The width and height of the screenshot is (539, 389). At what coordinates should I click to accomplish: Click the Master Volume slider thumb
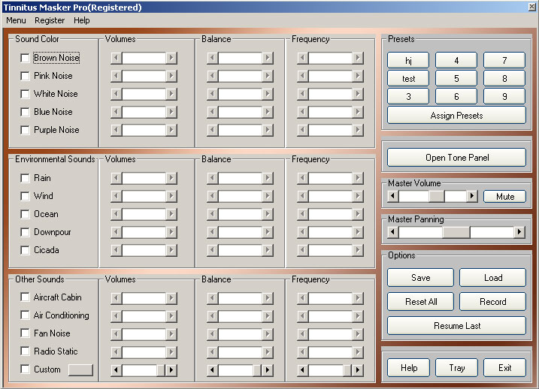click(437, 197)
